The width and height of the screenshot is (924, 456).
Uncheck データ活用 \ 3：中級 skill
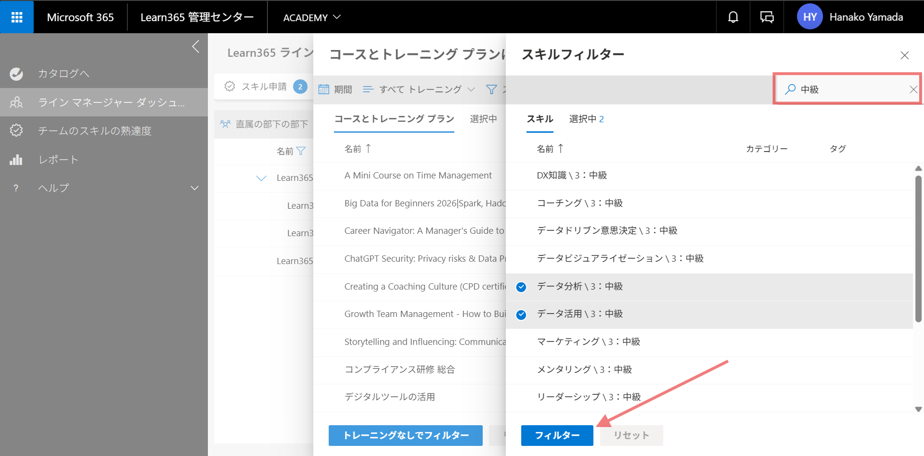pos(521,315)
